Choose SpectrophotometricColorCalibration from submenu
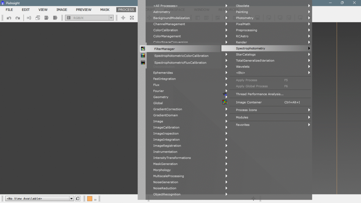This screenshot has width=361, height=203. coord(181,56)
